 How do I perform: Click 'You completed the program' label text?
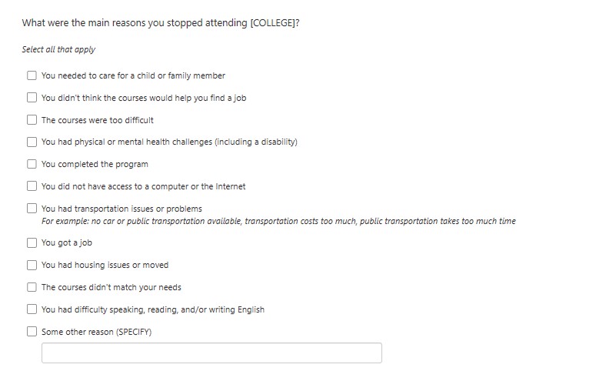click(x=95, y=164)
